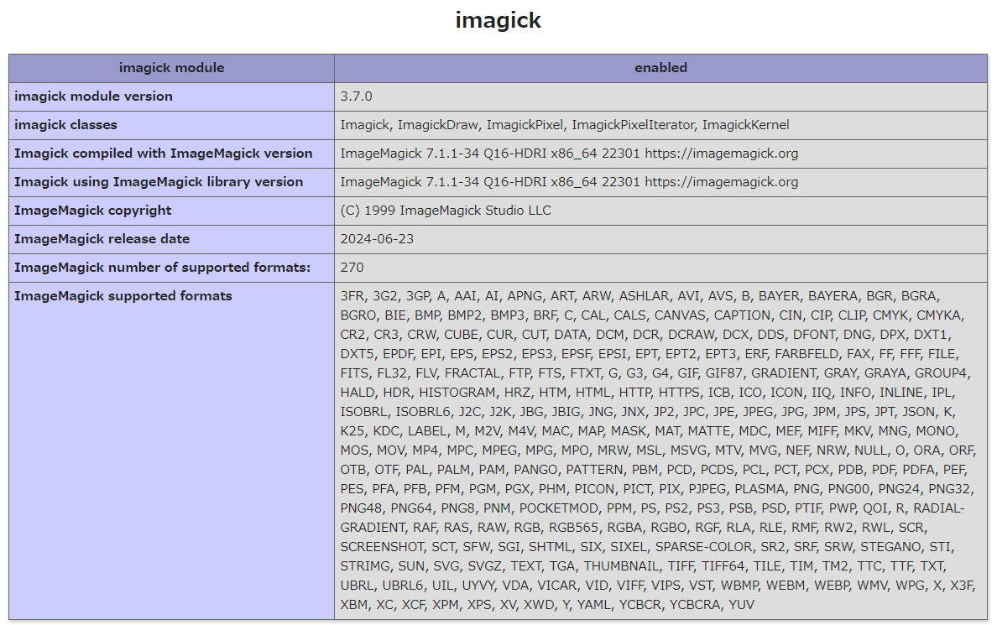Screen dimensions: 997x625
Task: Click 'ImageMagick number of supported formats' label
Action: coord(163,268)
